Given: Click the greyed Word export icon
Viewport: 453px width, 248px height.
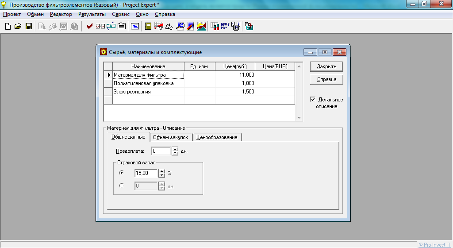Looking at the screenshot, I should click(x=63, y=26).
